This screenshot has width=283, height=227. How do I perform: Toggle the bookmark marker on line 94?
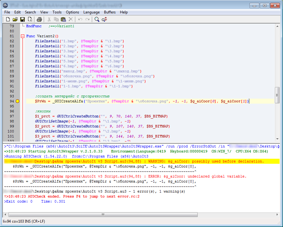click(17, 101)
